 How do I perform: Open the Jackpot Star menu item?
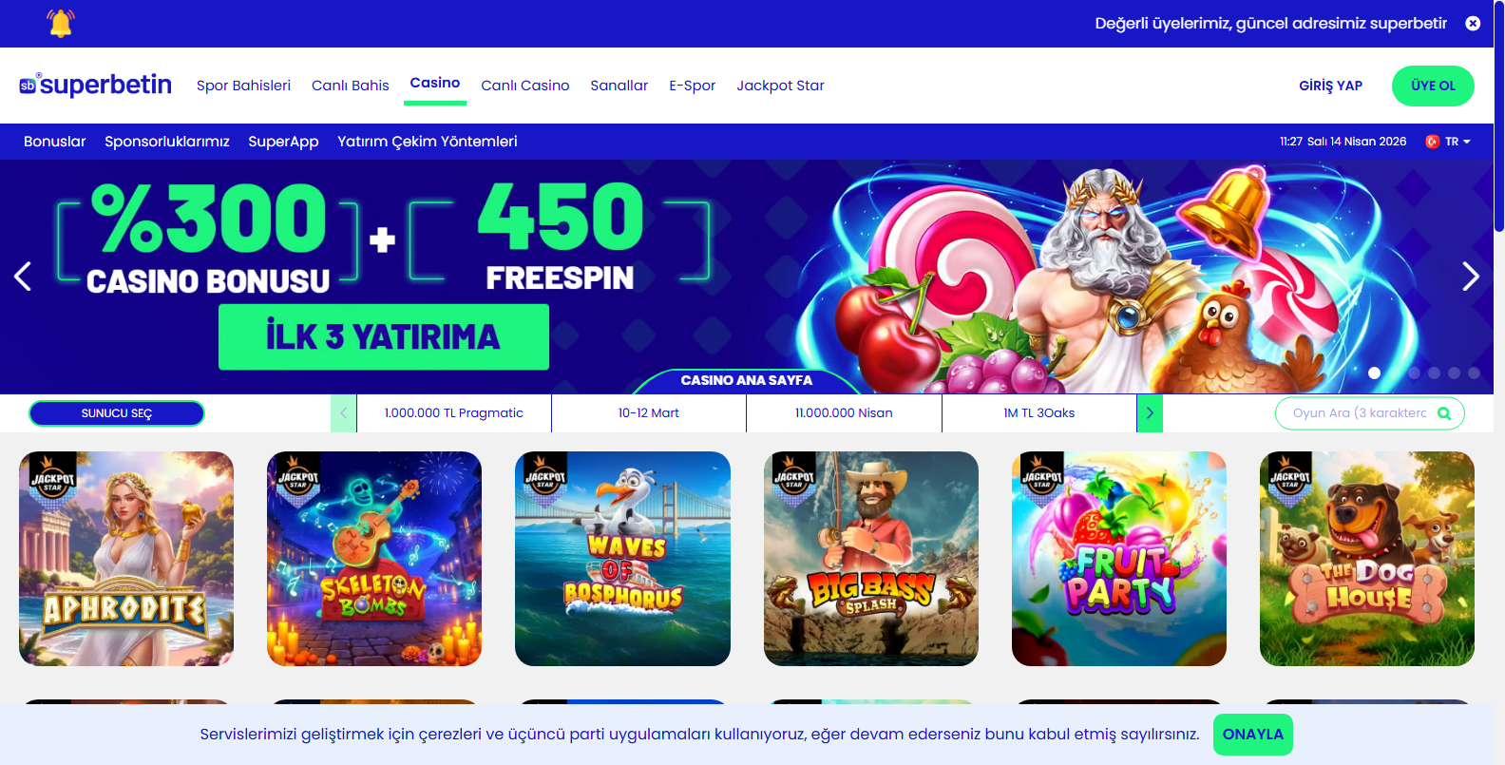pyautogui.click(x=780, y=86)
